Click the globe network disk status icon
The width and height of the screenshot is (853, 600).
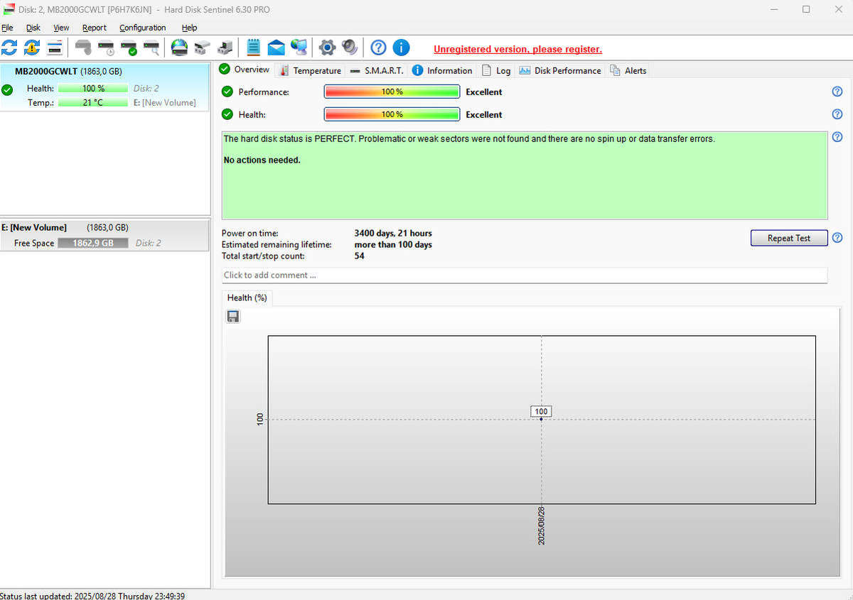tap(179, 48)
